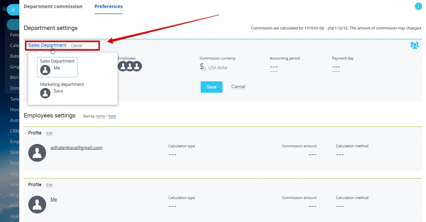Click the Sara avatar under Marketing department

click(45, 93)
